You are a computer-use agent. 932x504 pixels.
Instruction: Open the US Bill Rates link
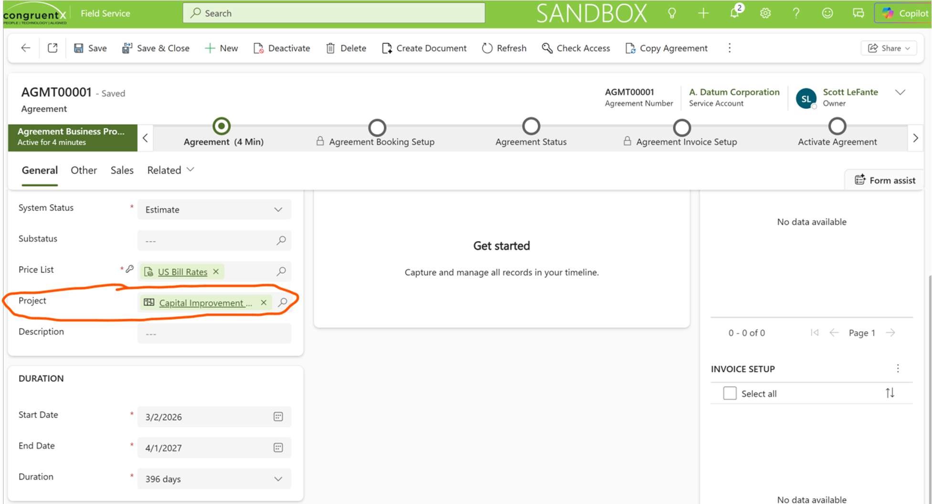click(182, 272)
